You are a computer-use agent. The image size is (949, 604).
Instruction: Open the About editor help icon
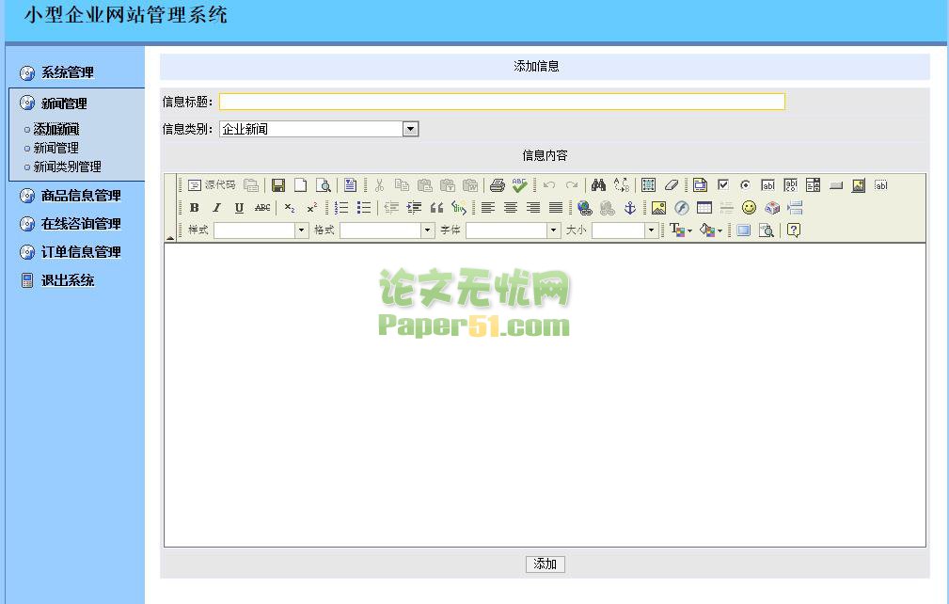point(794,230)
